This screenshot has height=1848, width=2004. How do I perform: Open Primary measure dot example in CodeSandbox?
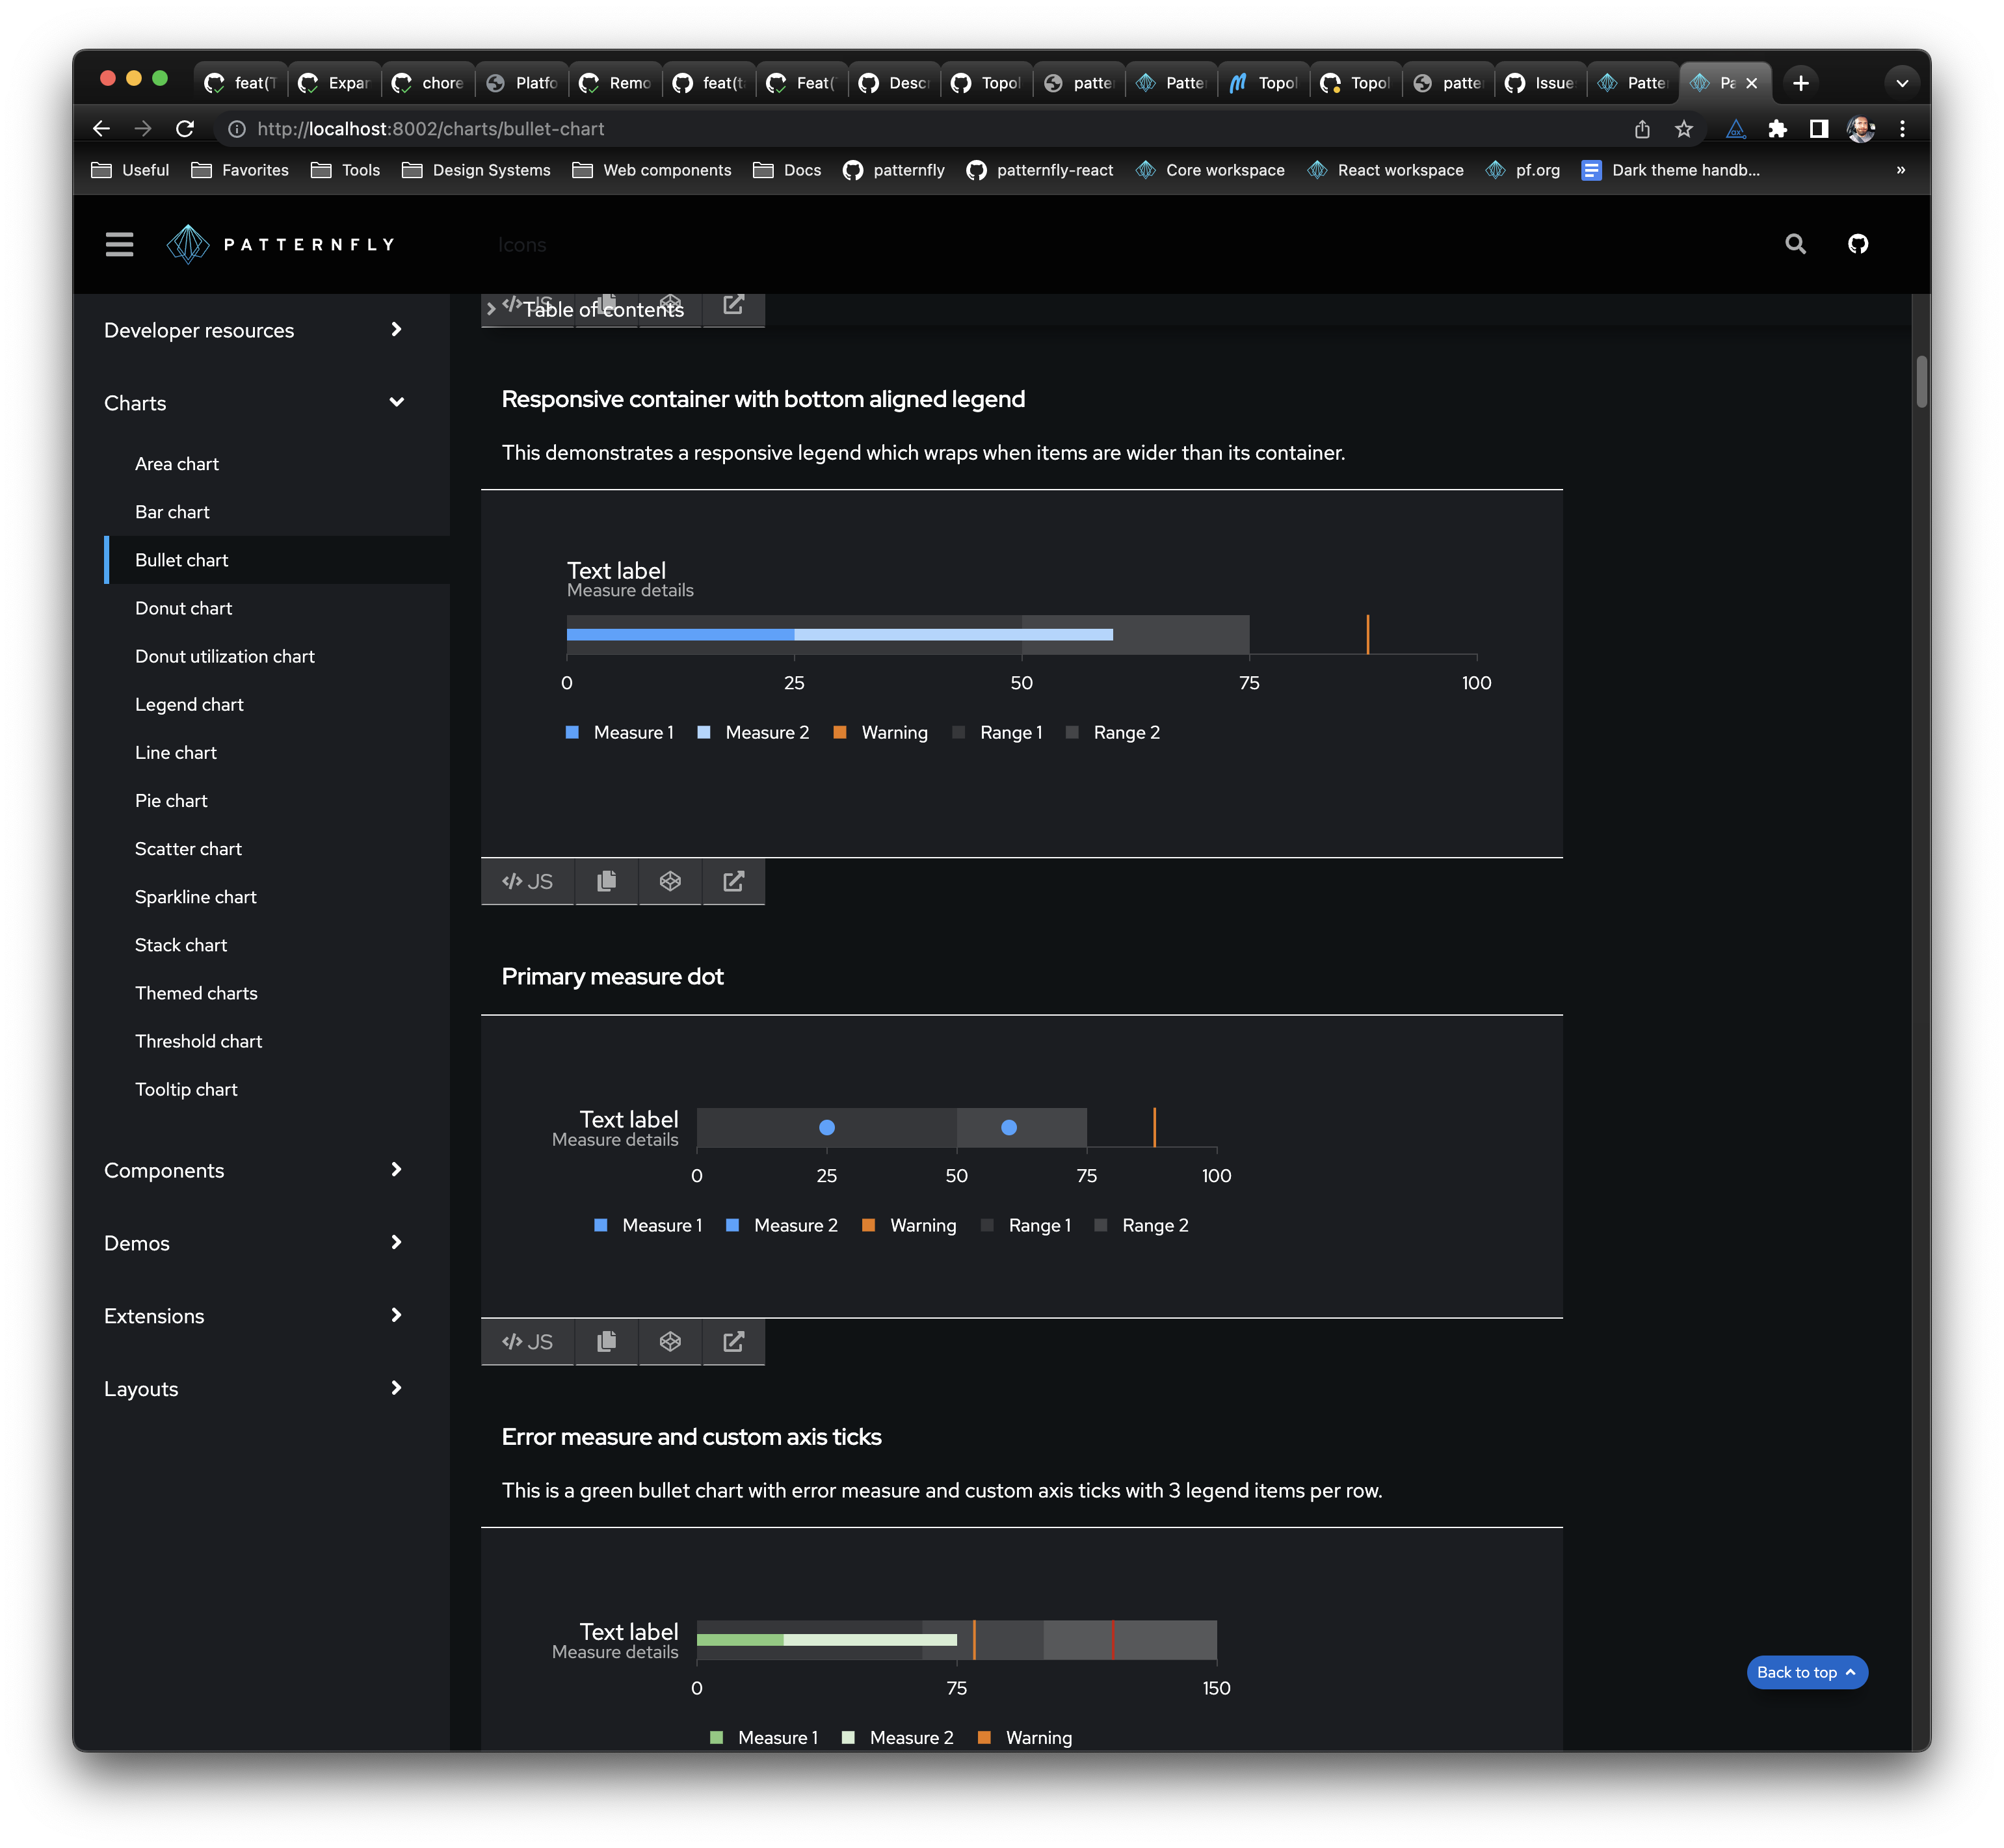[670, 1341]
